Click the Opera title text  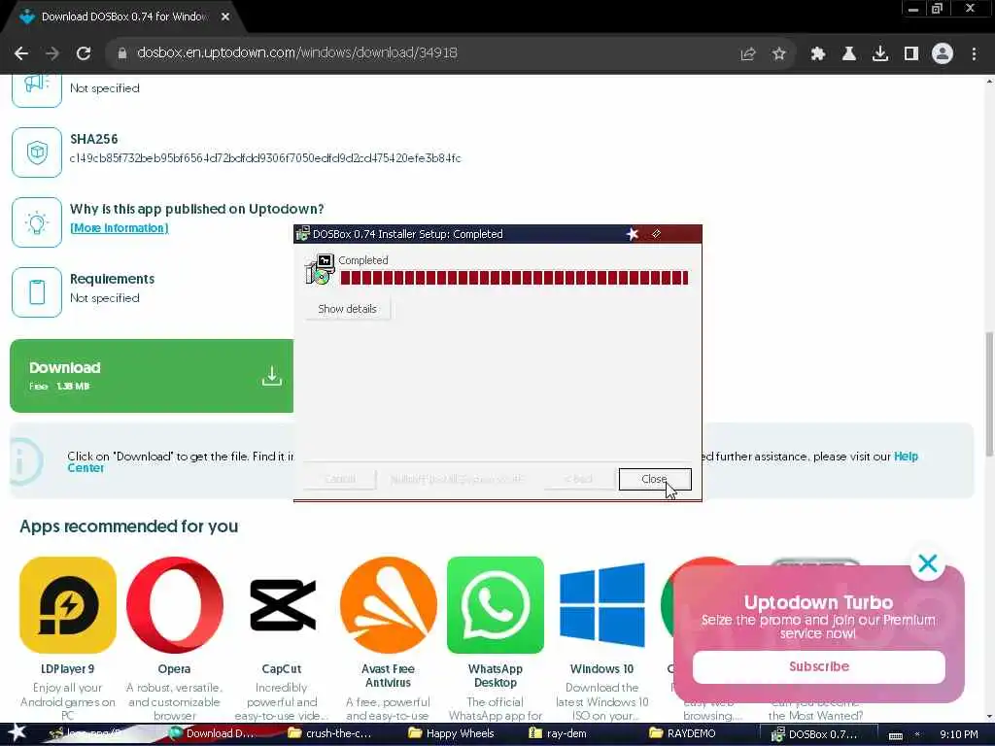175,668
